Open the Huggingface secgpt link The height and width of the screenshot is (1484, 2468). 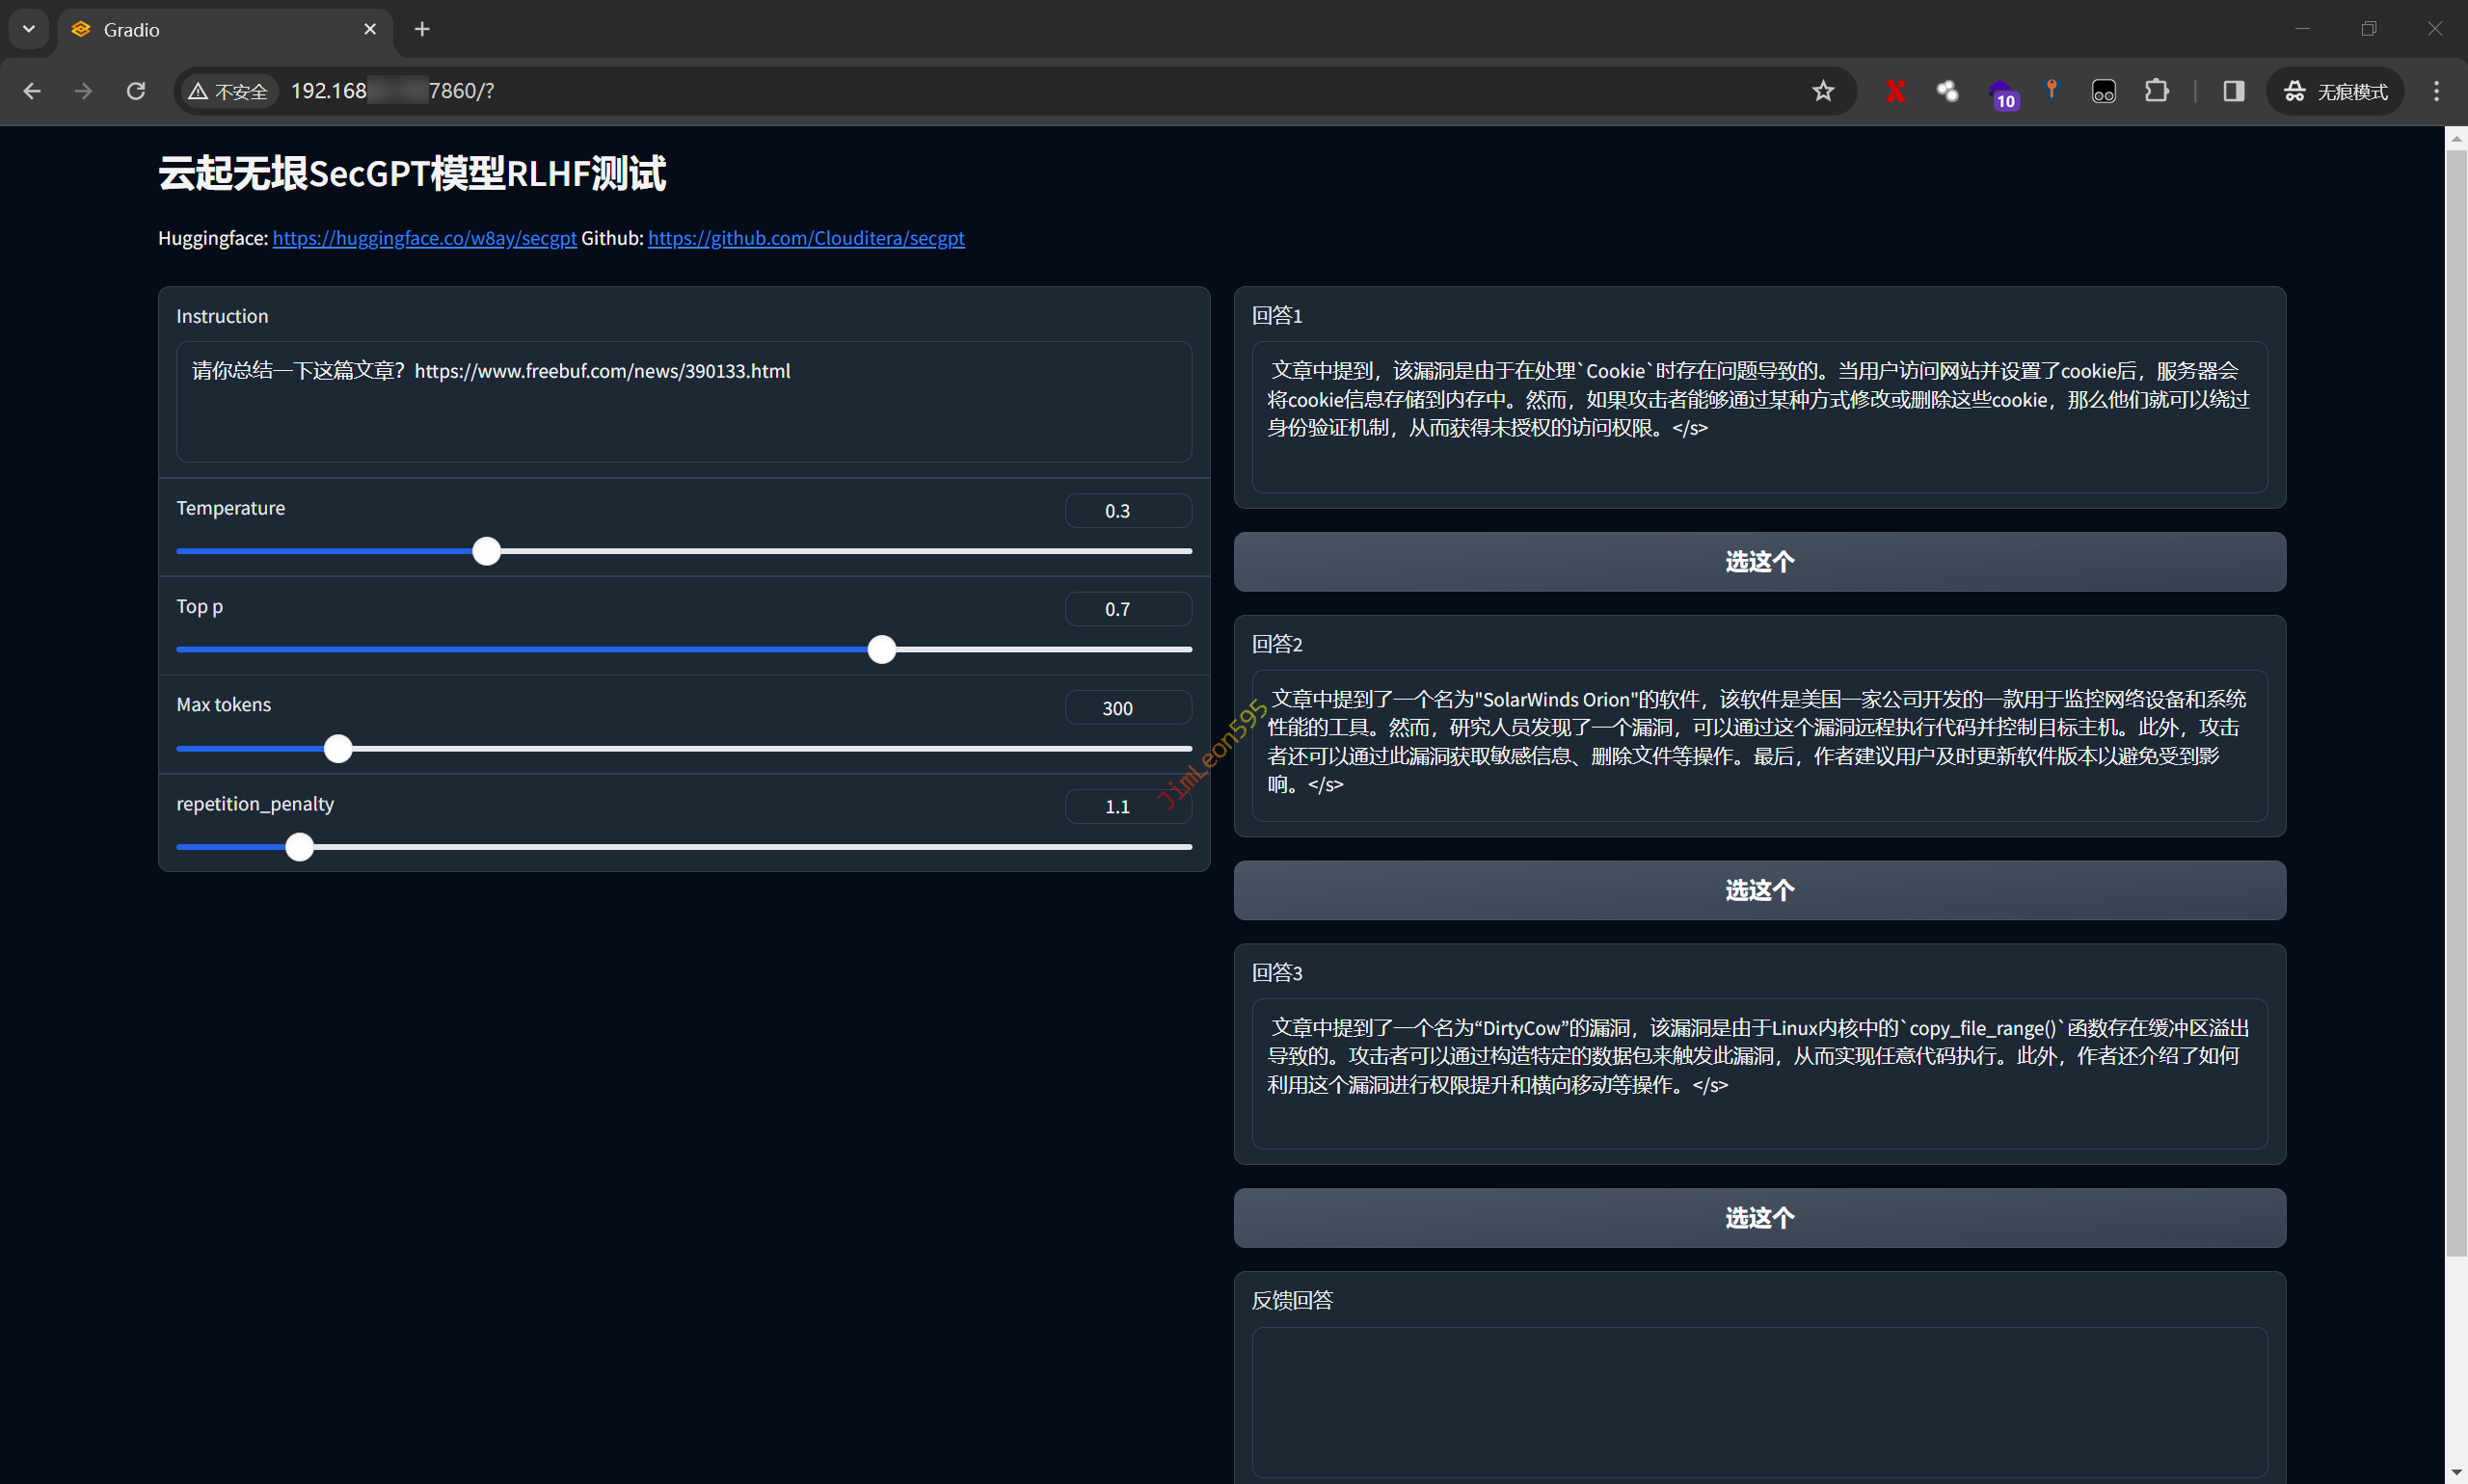pyautogui.click(x=424, y=238)
